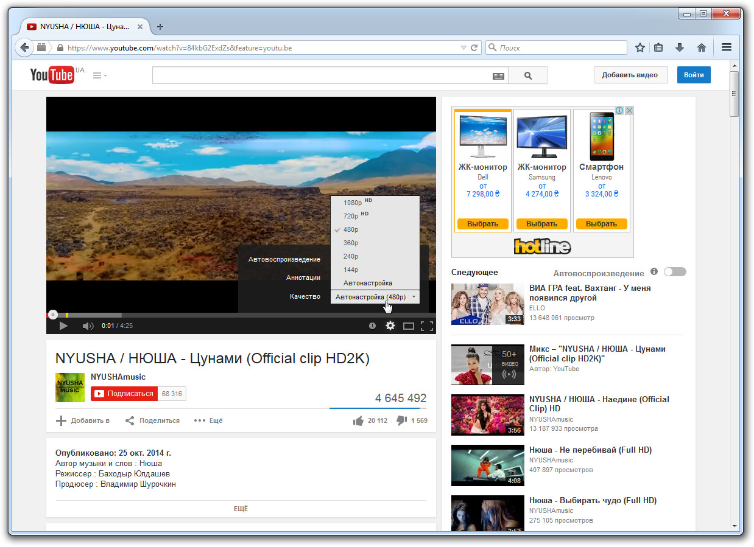Click Выбрать under Lenovo smartphone

[x=602, y=224]
